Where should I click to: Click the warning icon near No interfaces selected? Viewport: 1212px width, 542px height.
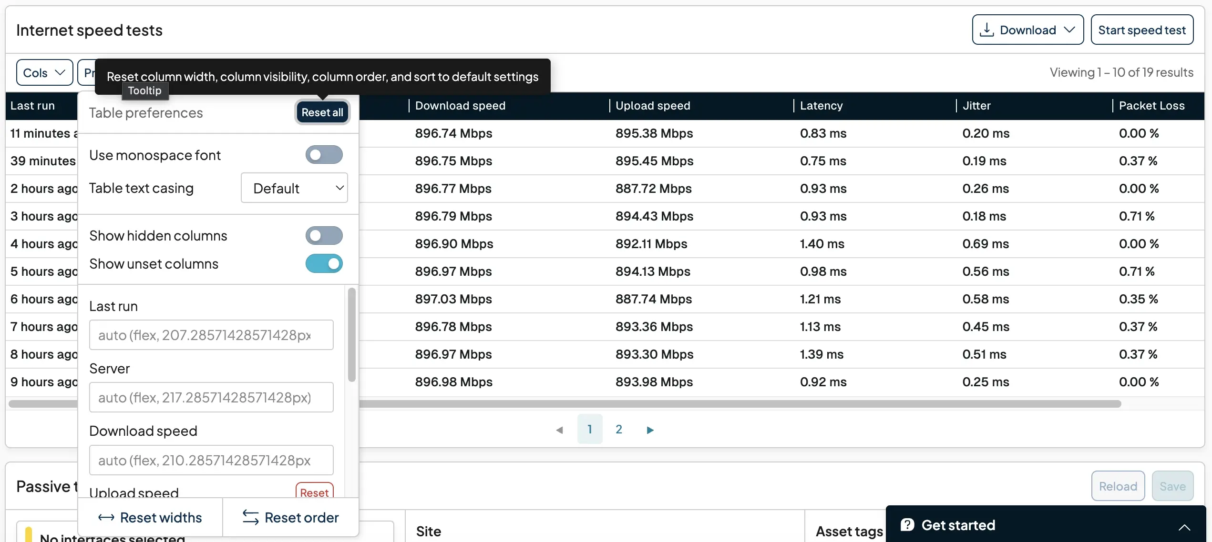point(27,533)
